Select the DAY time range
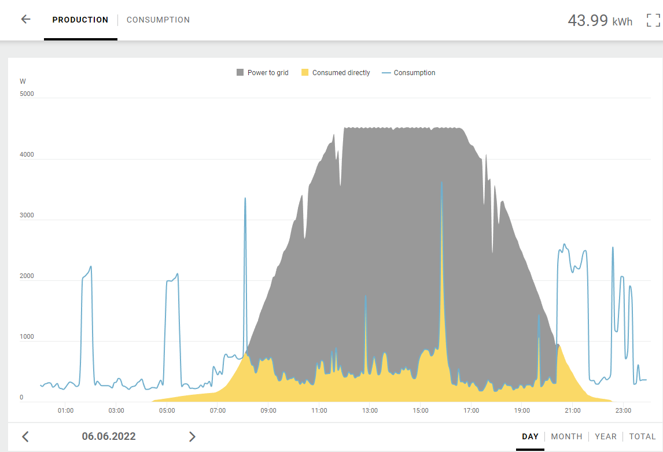The image size is (663, 452). click(530, 436)
